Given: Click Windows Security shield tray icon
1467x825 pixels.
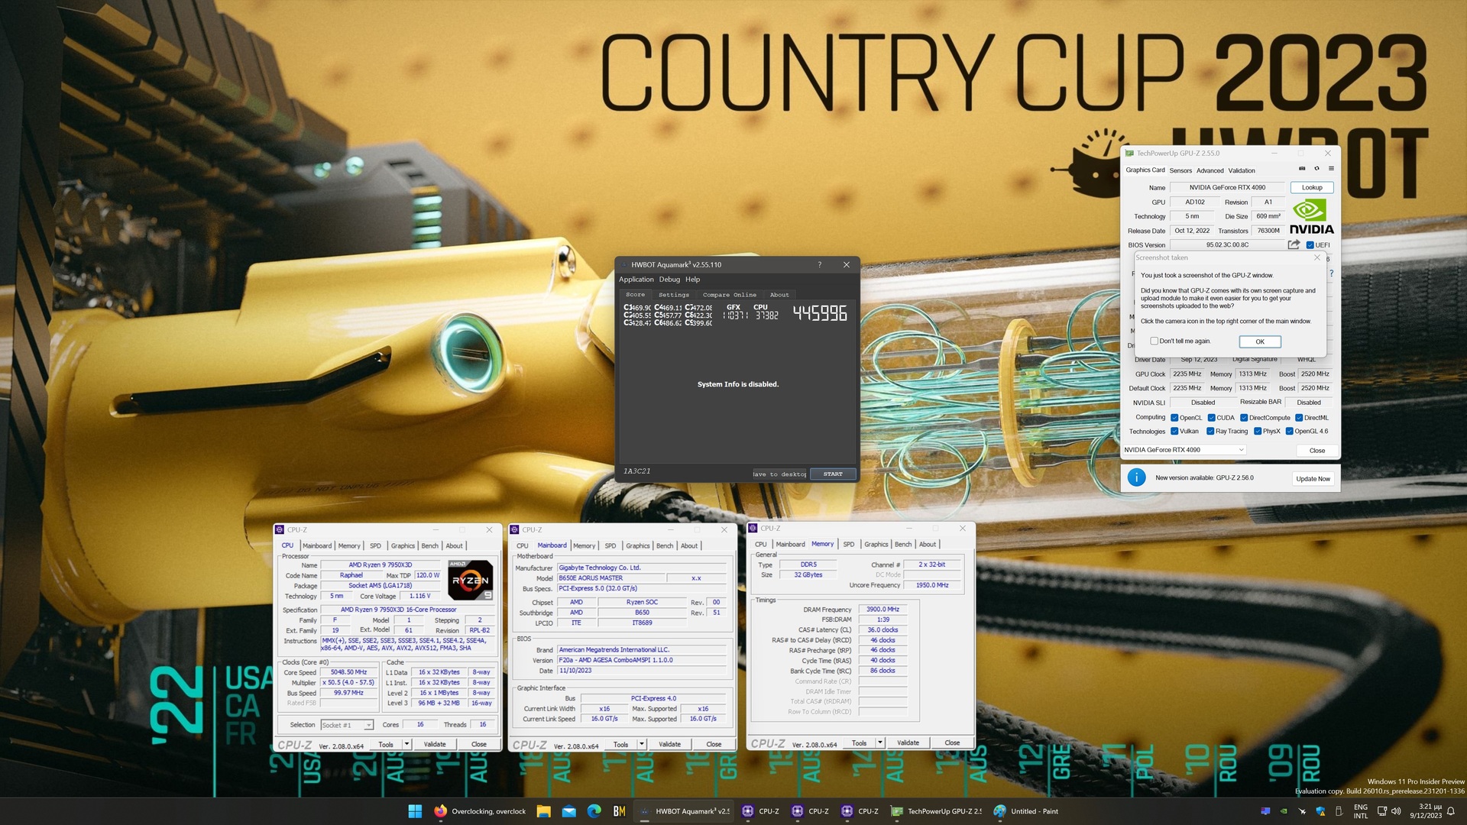Looking at the screenshot, I should pyautogui.click(x=1320, y=811).
